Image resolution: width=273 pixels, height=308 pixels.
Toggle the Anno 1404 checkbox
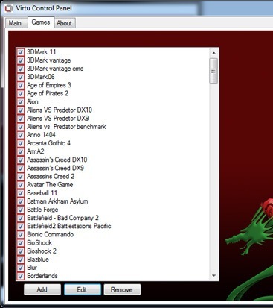21,135
